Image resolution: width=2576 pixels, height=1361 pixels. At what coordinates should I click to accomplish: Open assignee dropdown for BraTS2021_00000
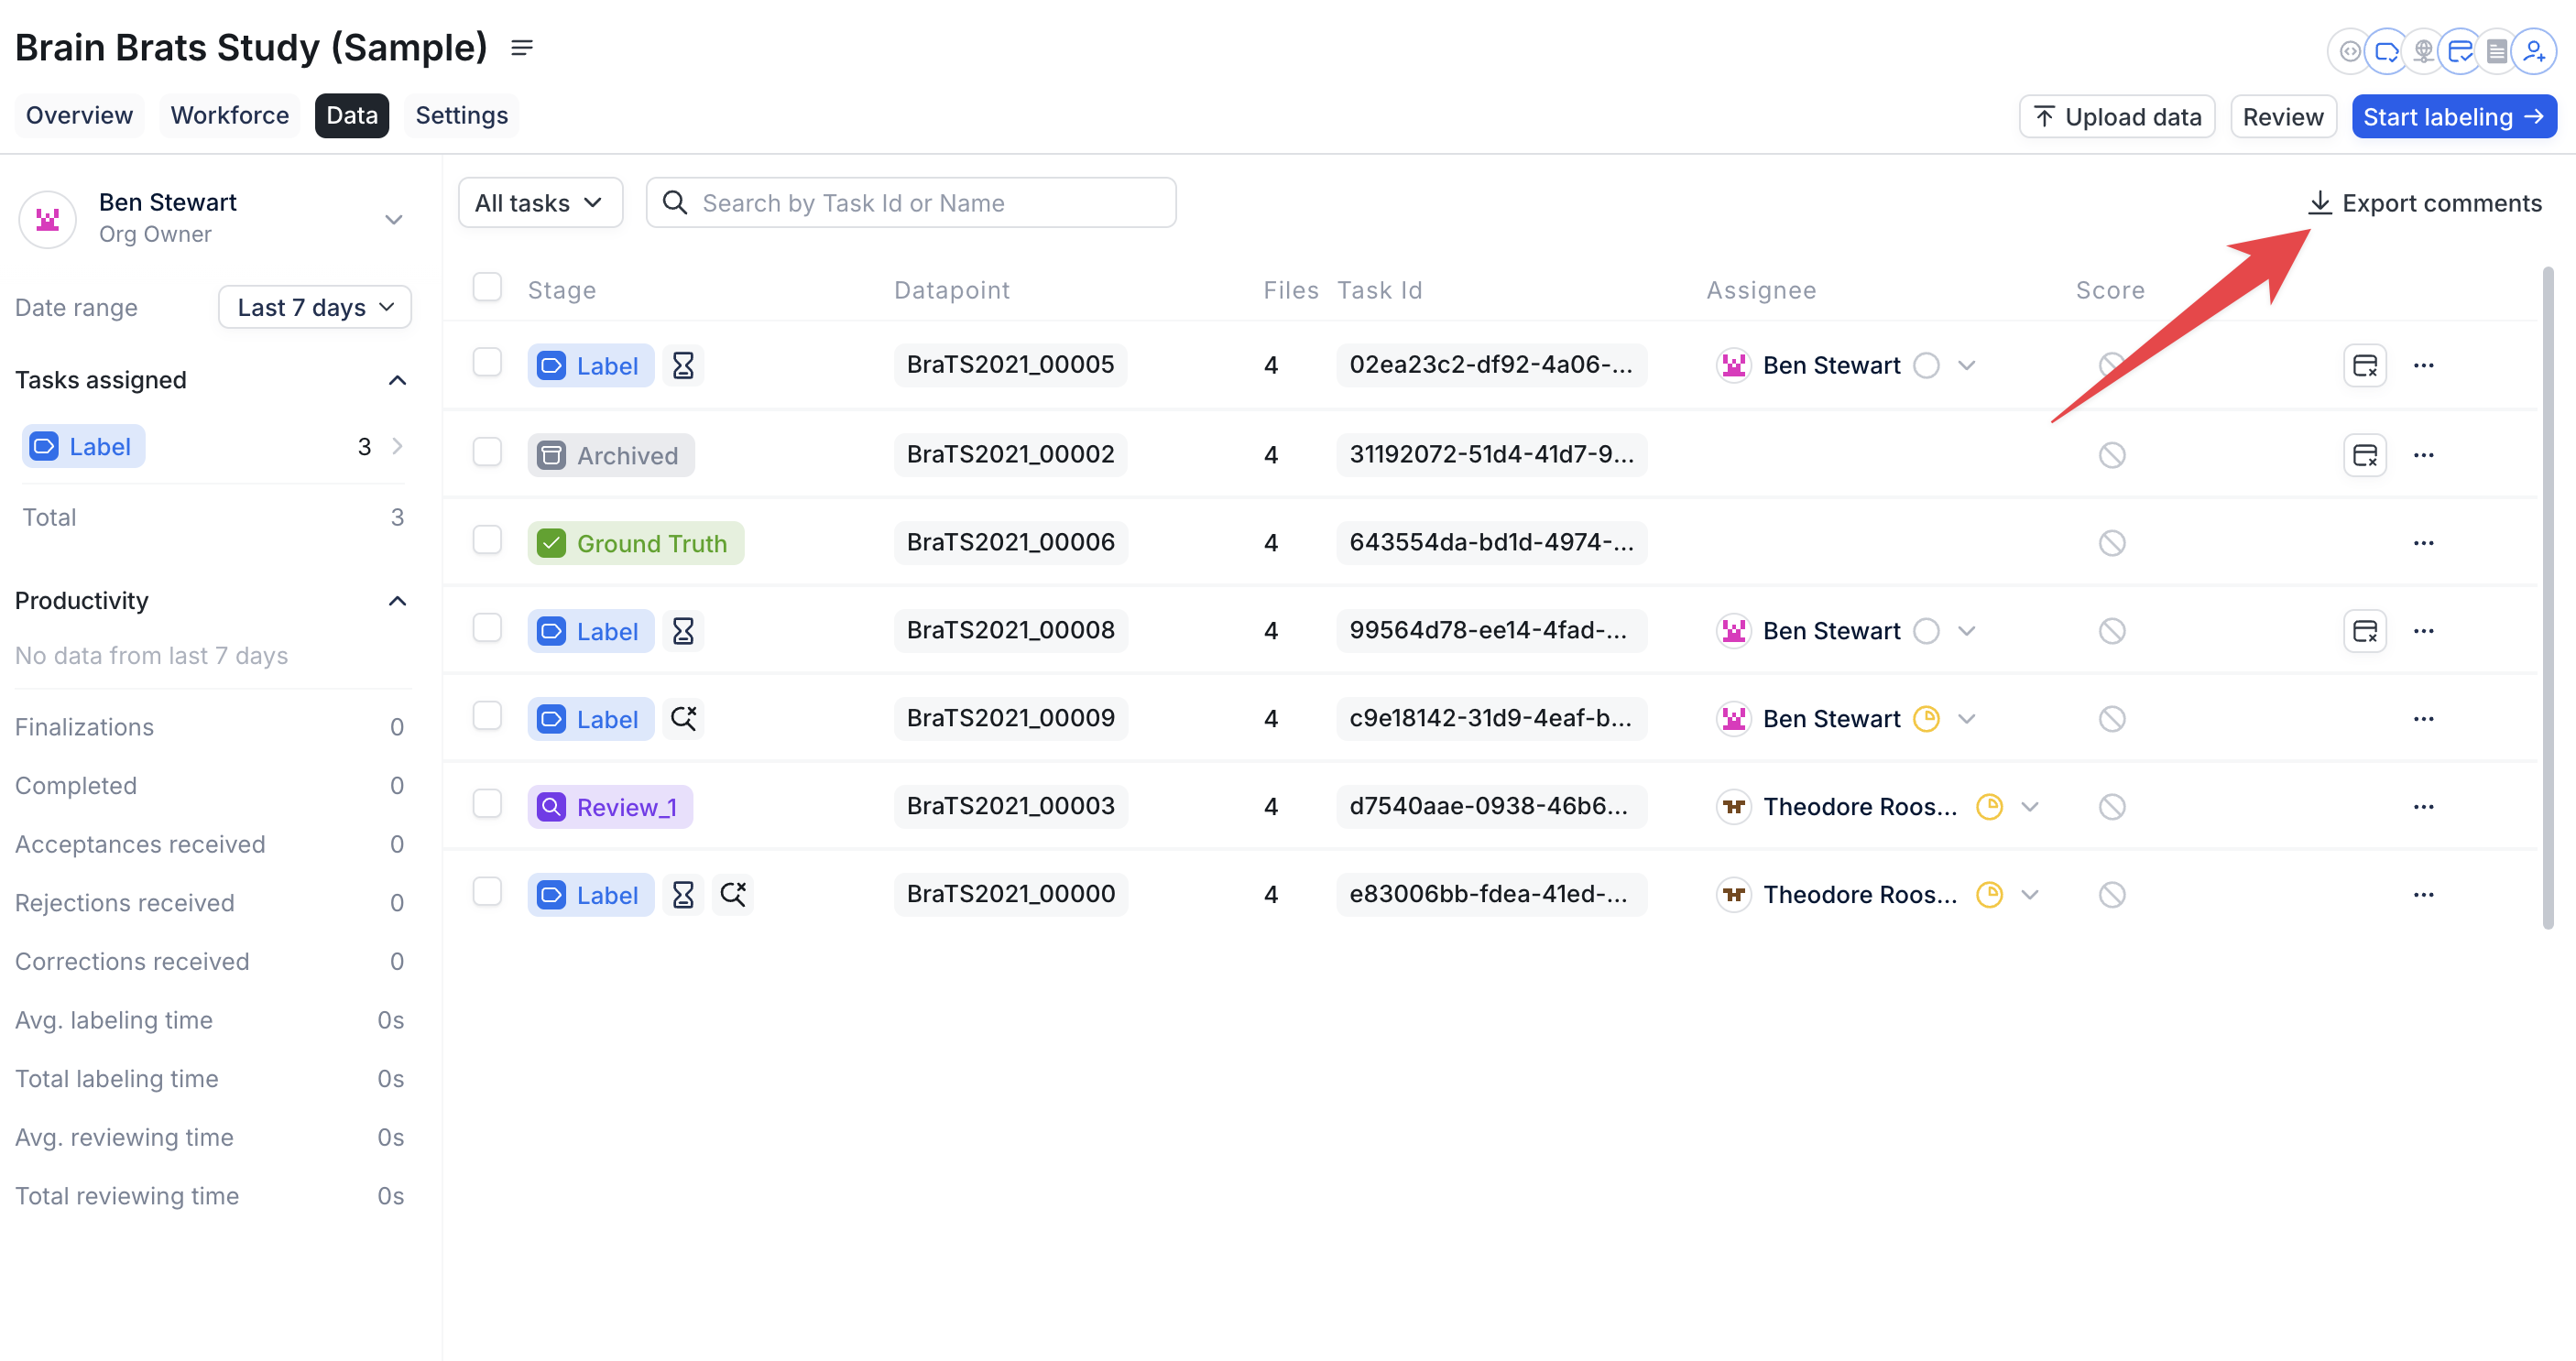point(2029,895)
